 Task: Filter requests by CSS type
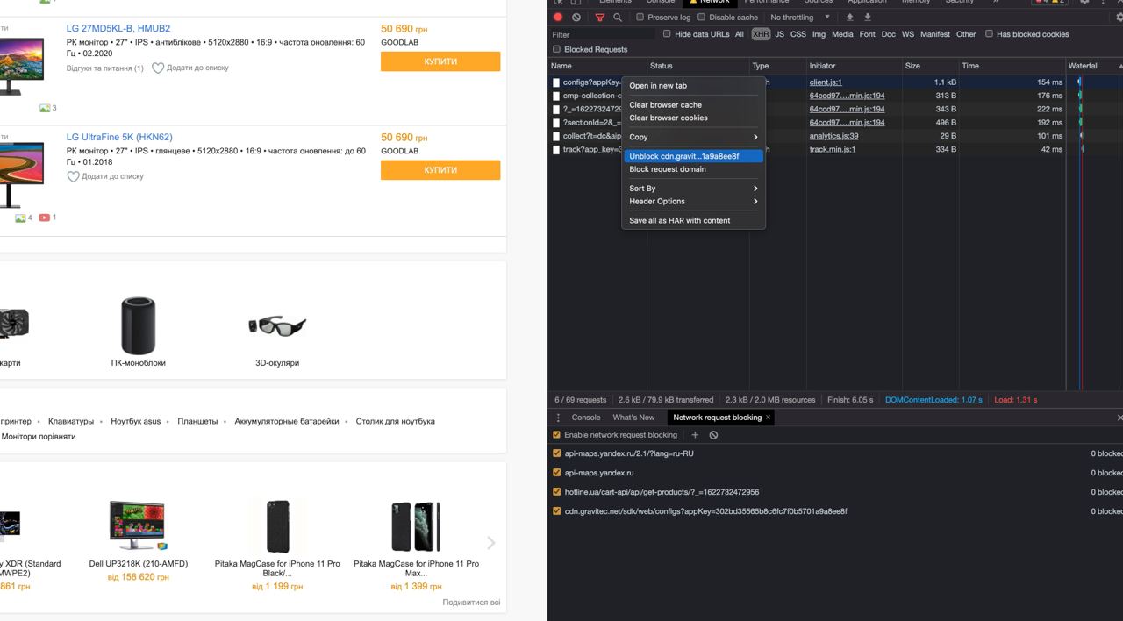point(798,34)
